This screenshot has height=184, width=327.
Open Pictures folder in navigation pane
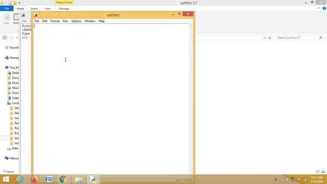click(13, 93)
